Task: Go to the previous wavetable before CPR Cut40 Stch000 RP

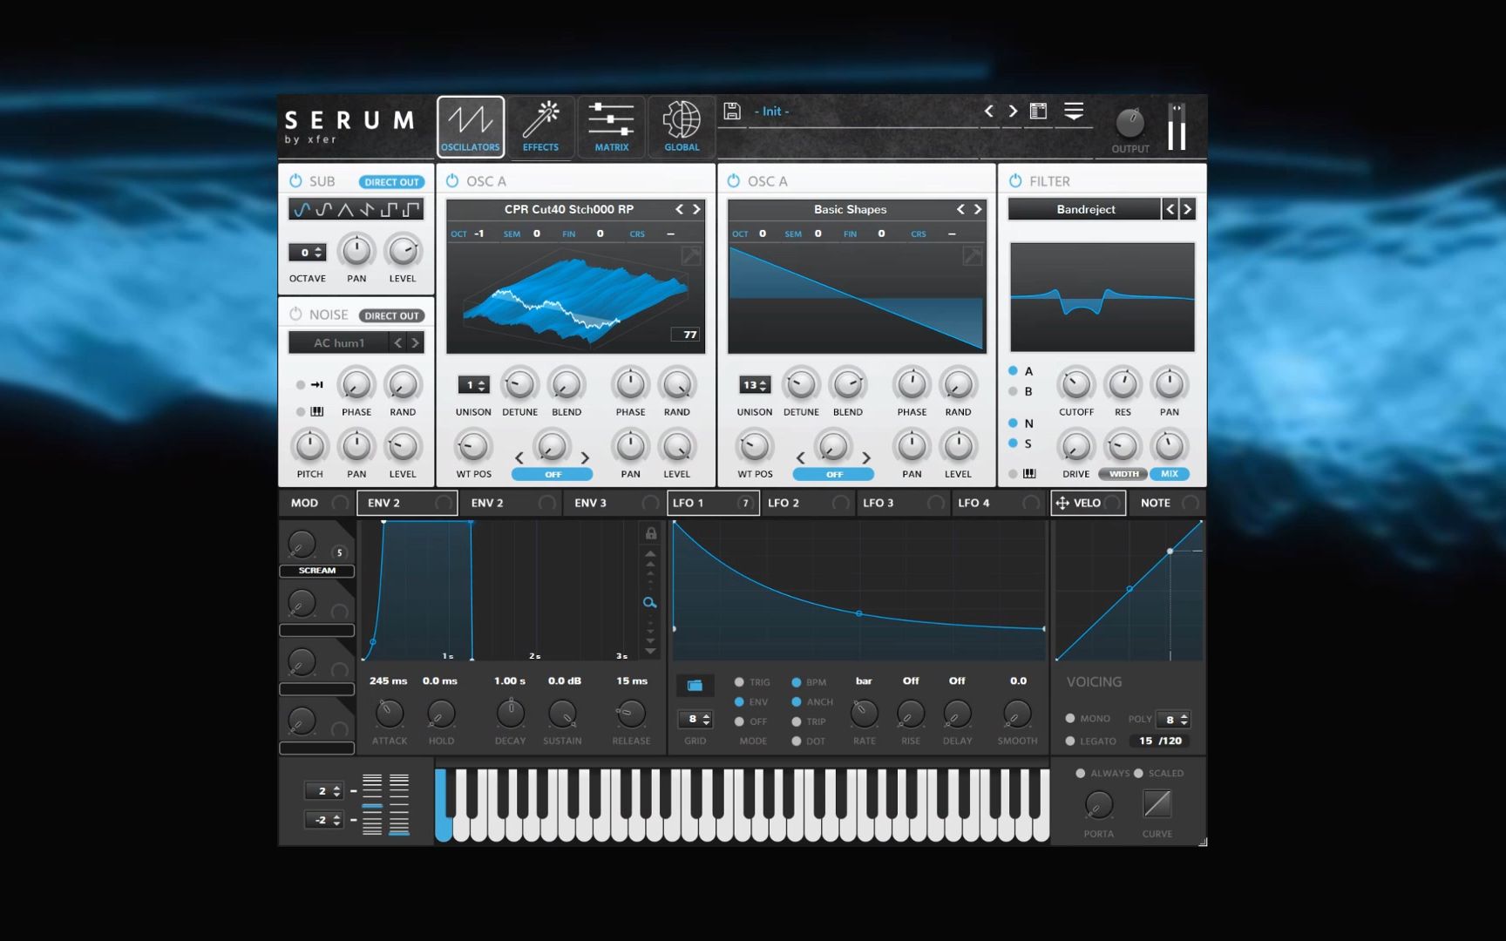Action: pos(680,209)
